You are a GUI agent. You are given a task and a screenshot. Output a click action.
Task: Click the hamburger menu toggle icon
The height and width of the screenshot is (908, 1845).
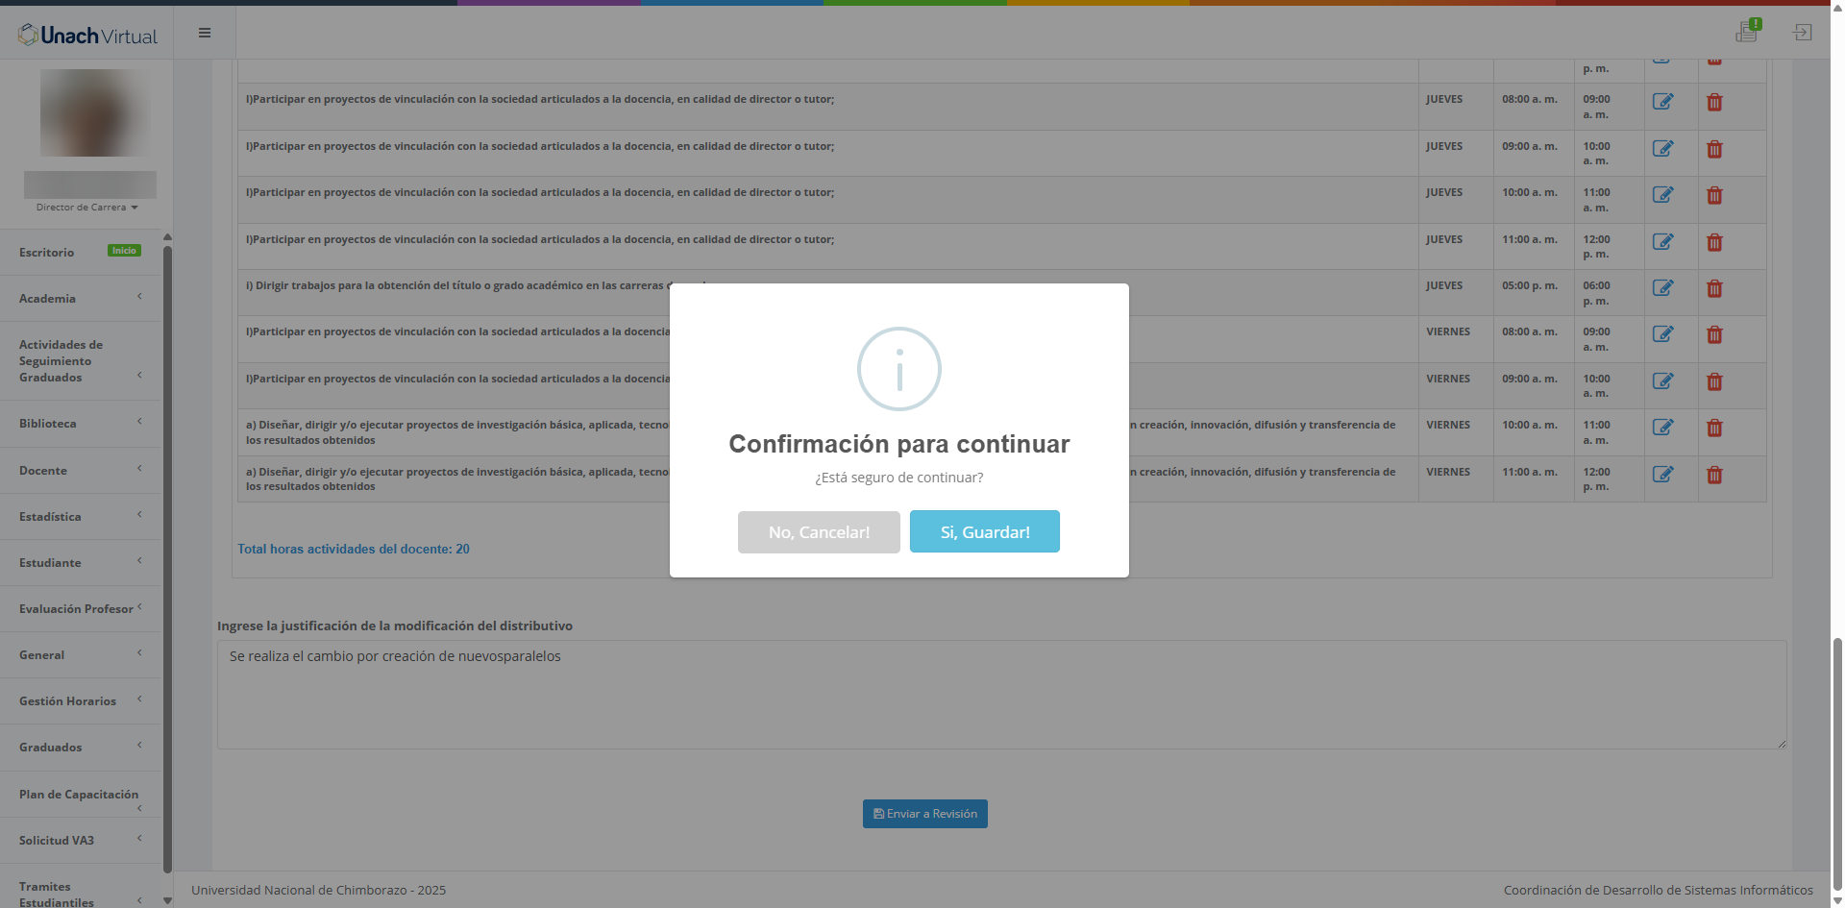[205, 33]
